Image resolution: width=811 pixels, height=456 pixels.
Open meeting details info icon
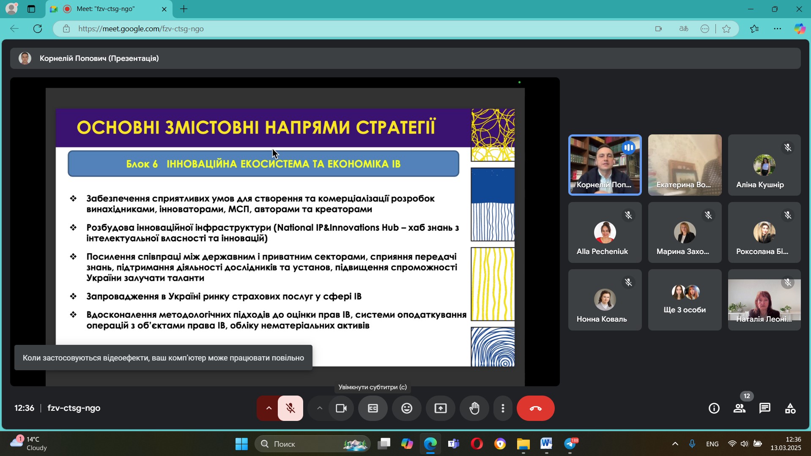714,408
